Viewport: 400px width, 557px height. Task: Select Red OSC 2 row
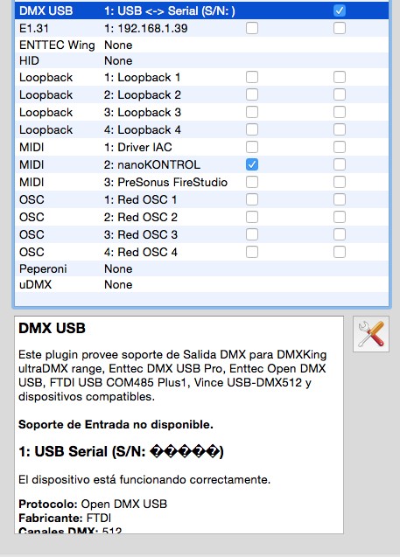point(201,217)
